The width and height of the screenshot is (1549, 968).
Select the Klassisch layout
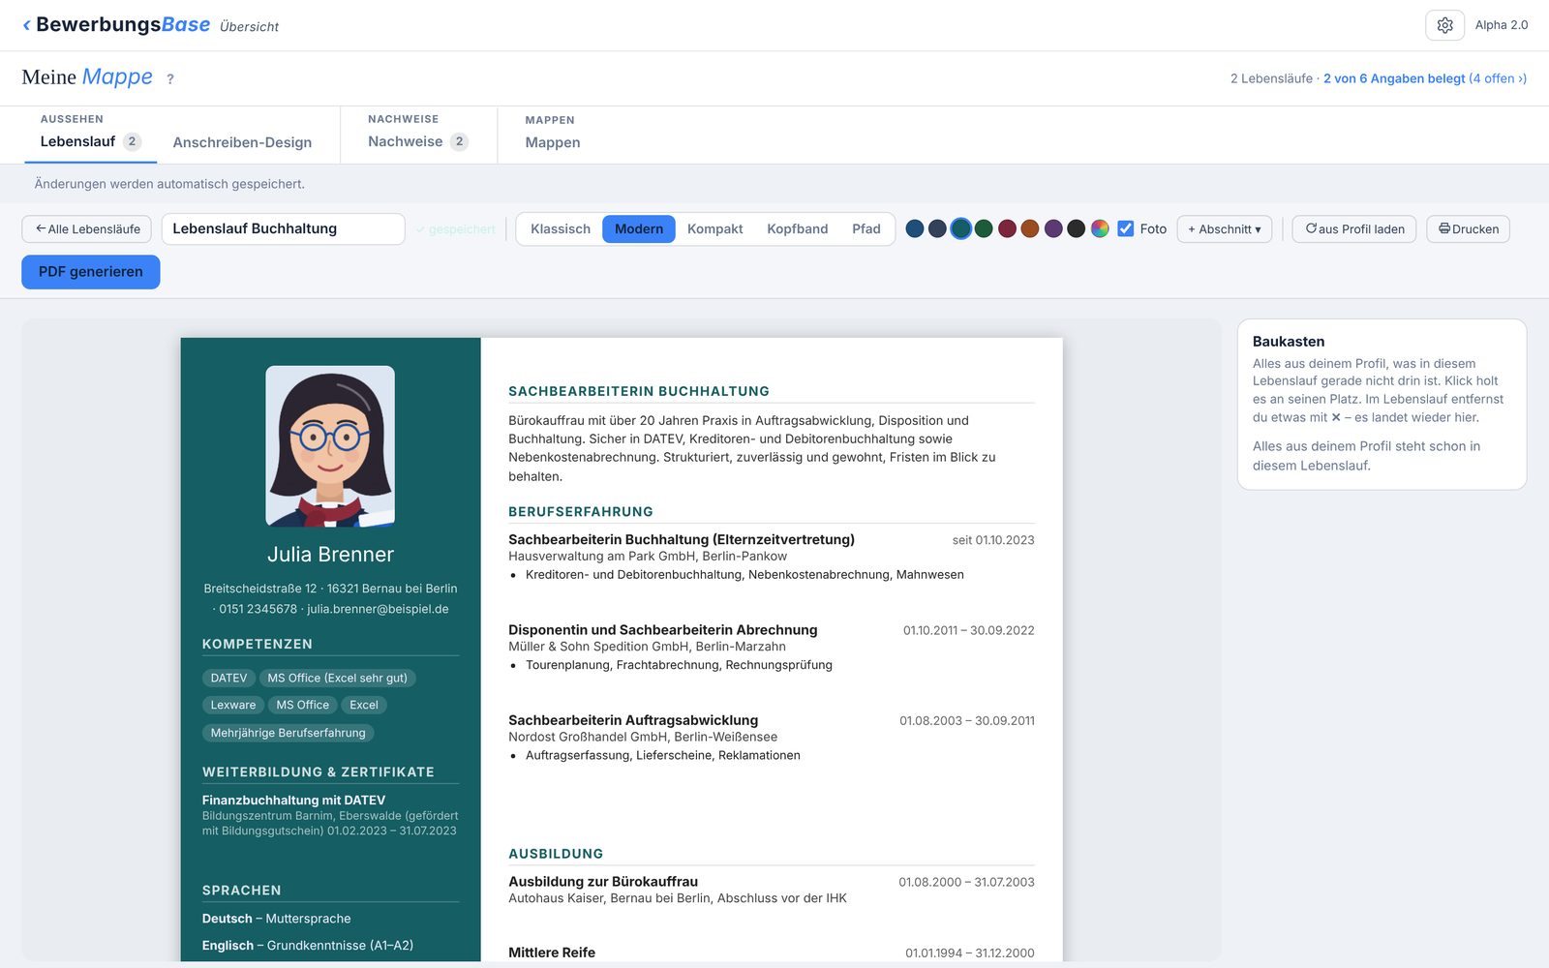click(561, 229)
